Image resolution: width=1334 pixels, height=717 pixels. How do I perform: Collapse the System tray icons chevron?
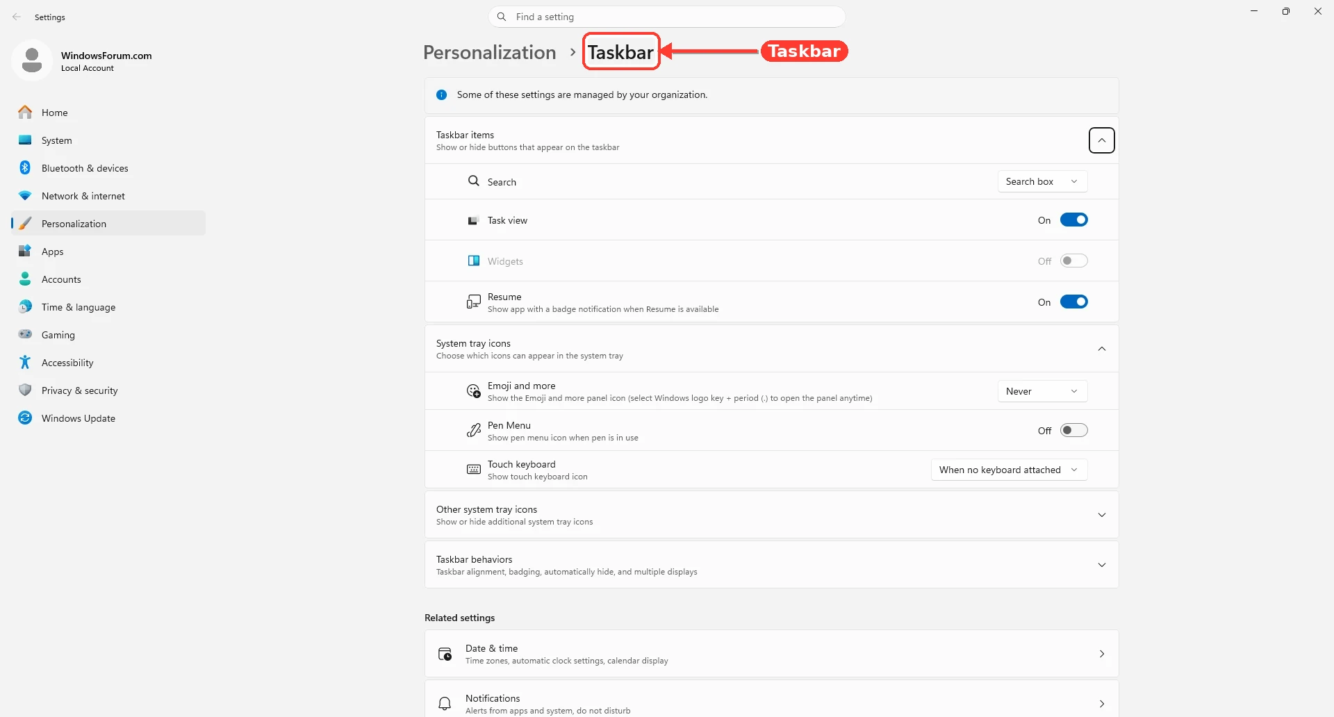1102,349
